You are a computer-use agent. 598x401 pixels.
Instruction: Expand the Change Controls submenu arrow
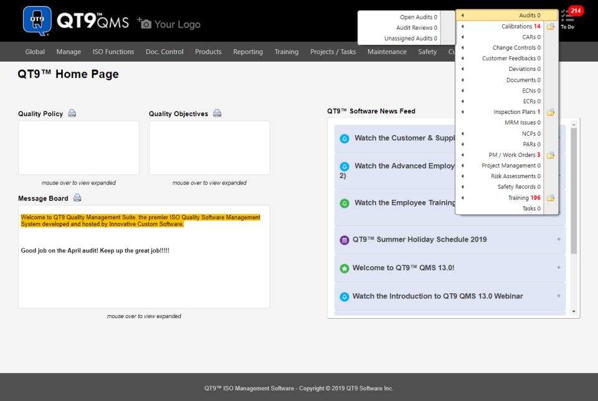(x=463, y=48)
